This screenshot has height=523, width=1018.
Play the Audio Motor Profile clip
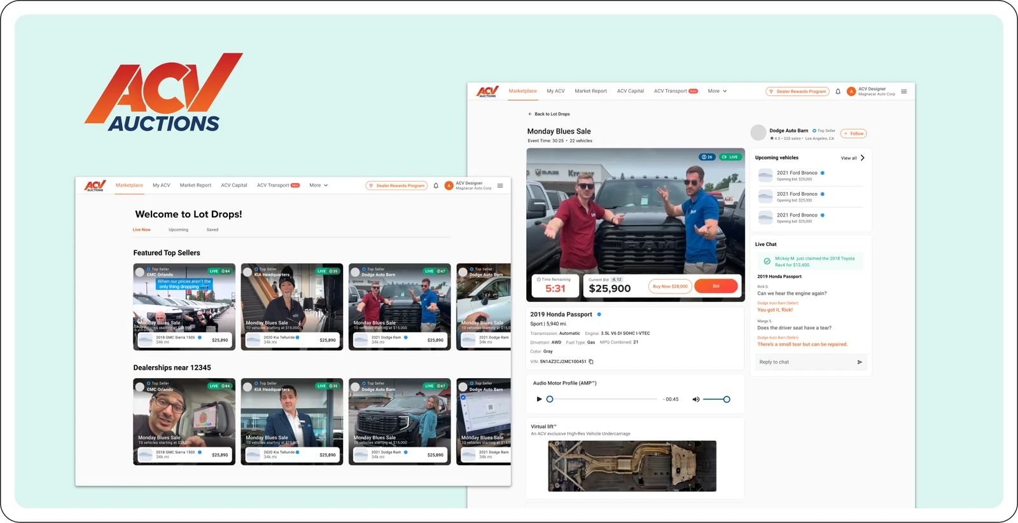[x=539, y=399]
